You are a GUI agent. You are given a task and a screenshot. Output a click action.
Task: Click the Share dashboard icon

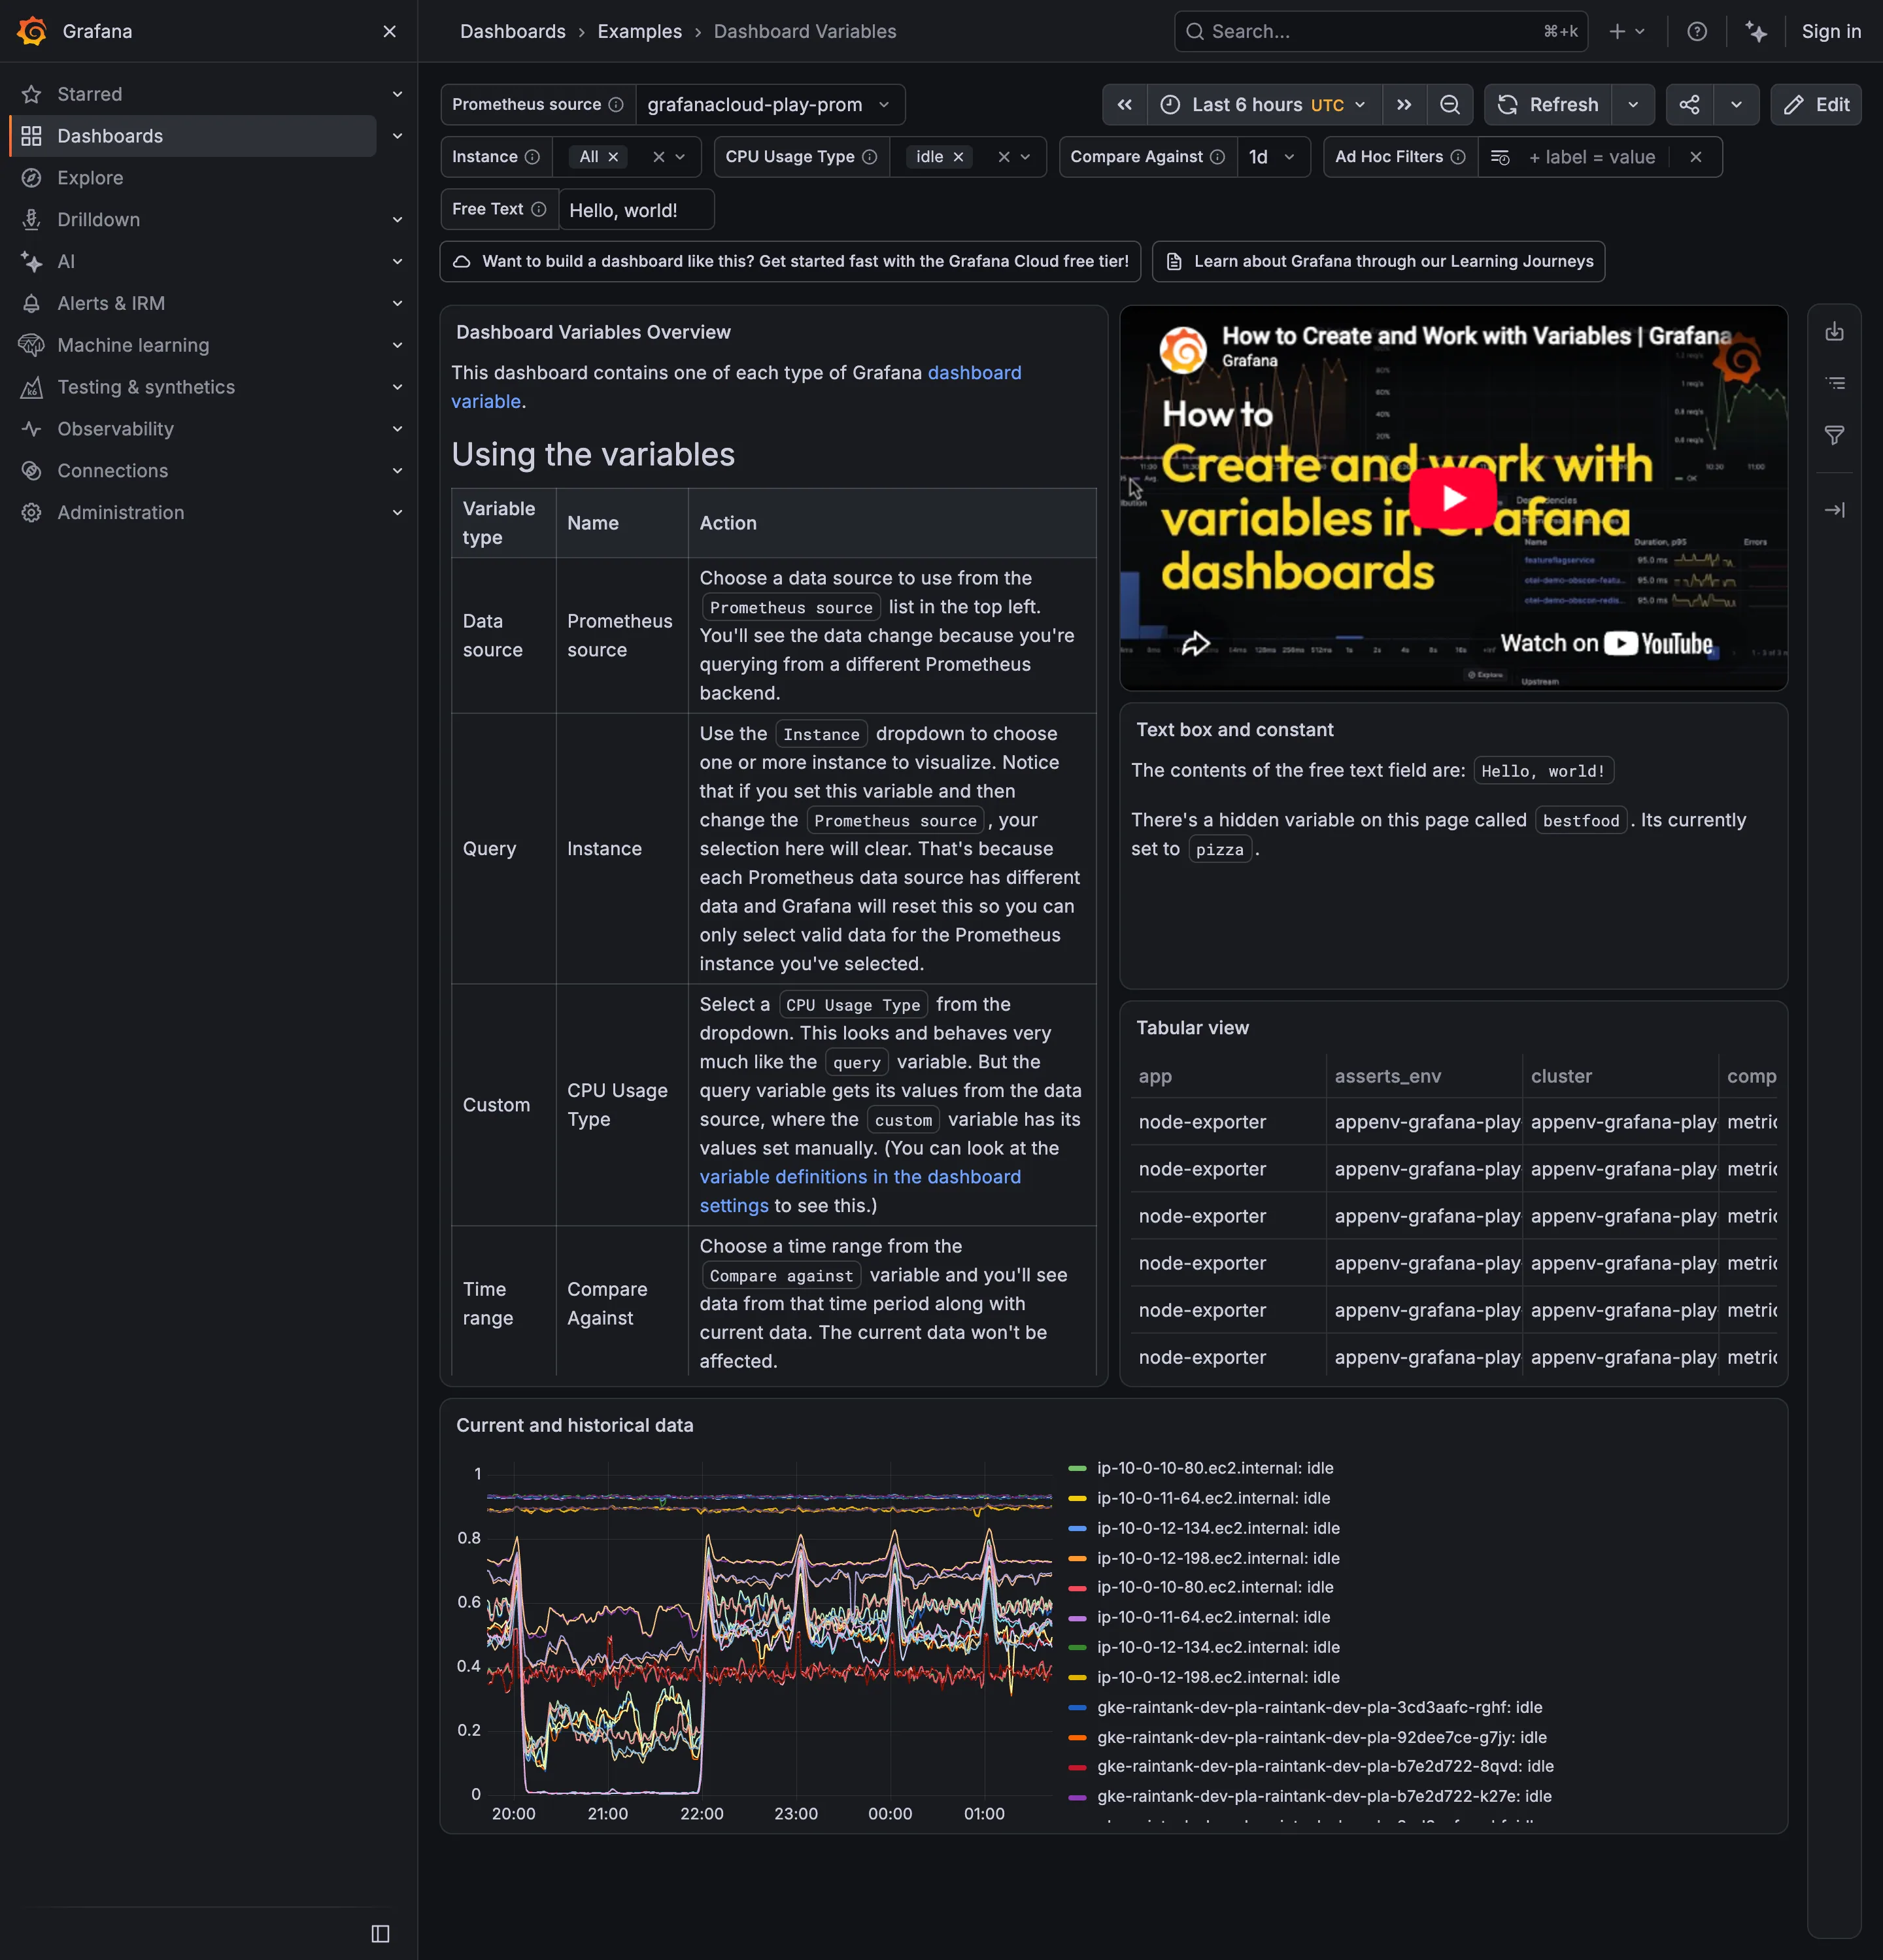[x=1689, y=105]
